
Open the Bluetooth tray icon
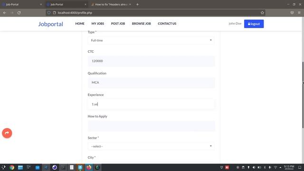click(265, 167)
